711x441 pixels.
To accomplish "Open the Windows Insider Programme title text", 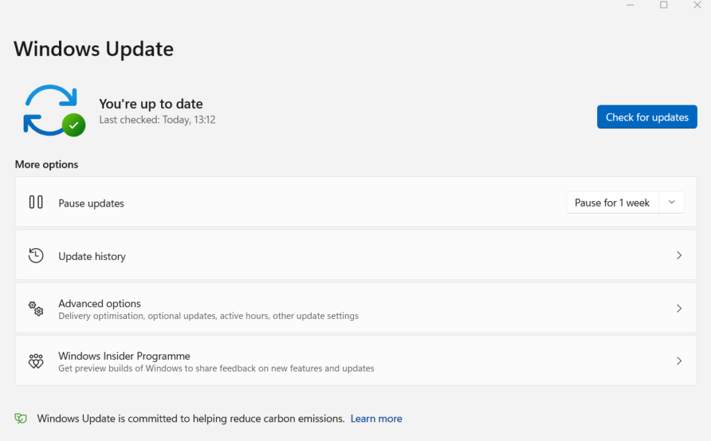I will click(124, 356).
